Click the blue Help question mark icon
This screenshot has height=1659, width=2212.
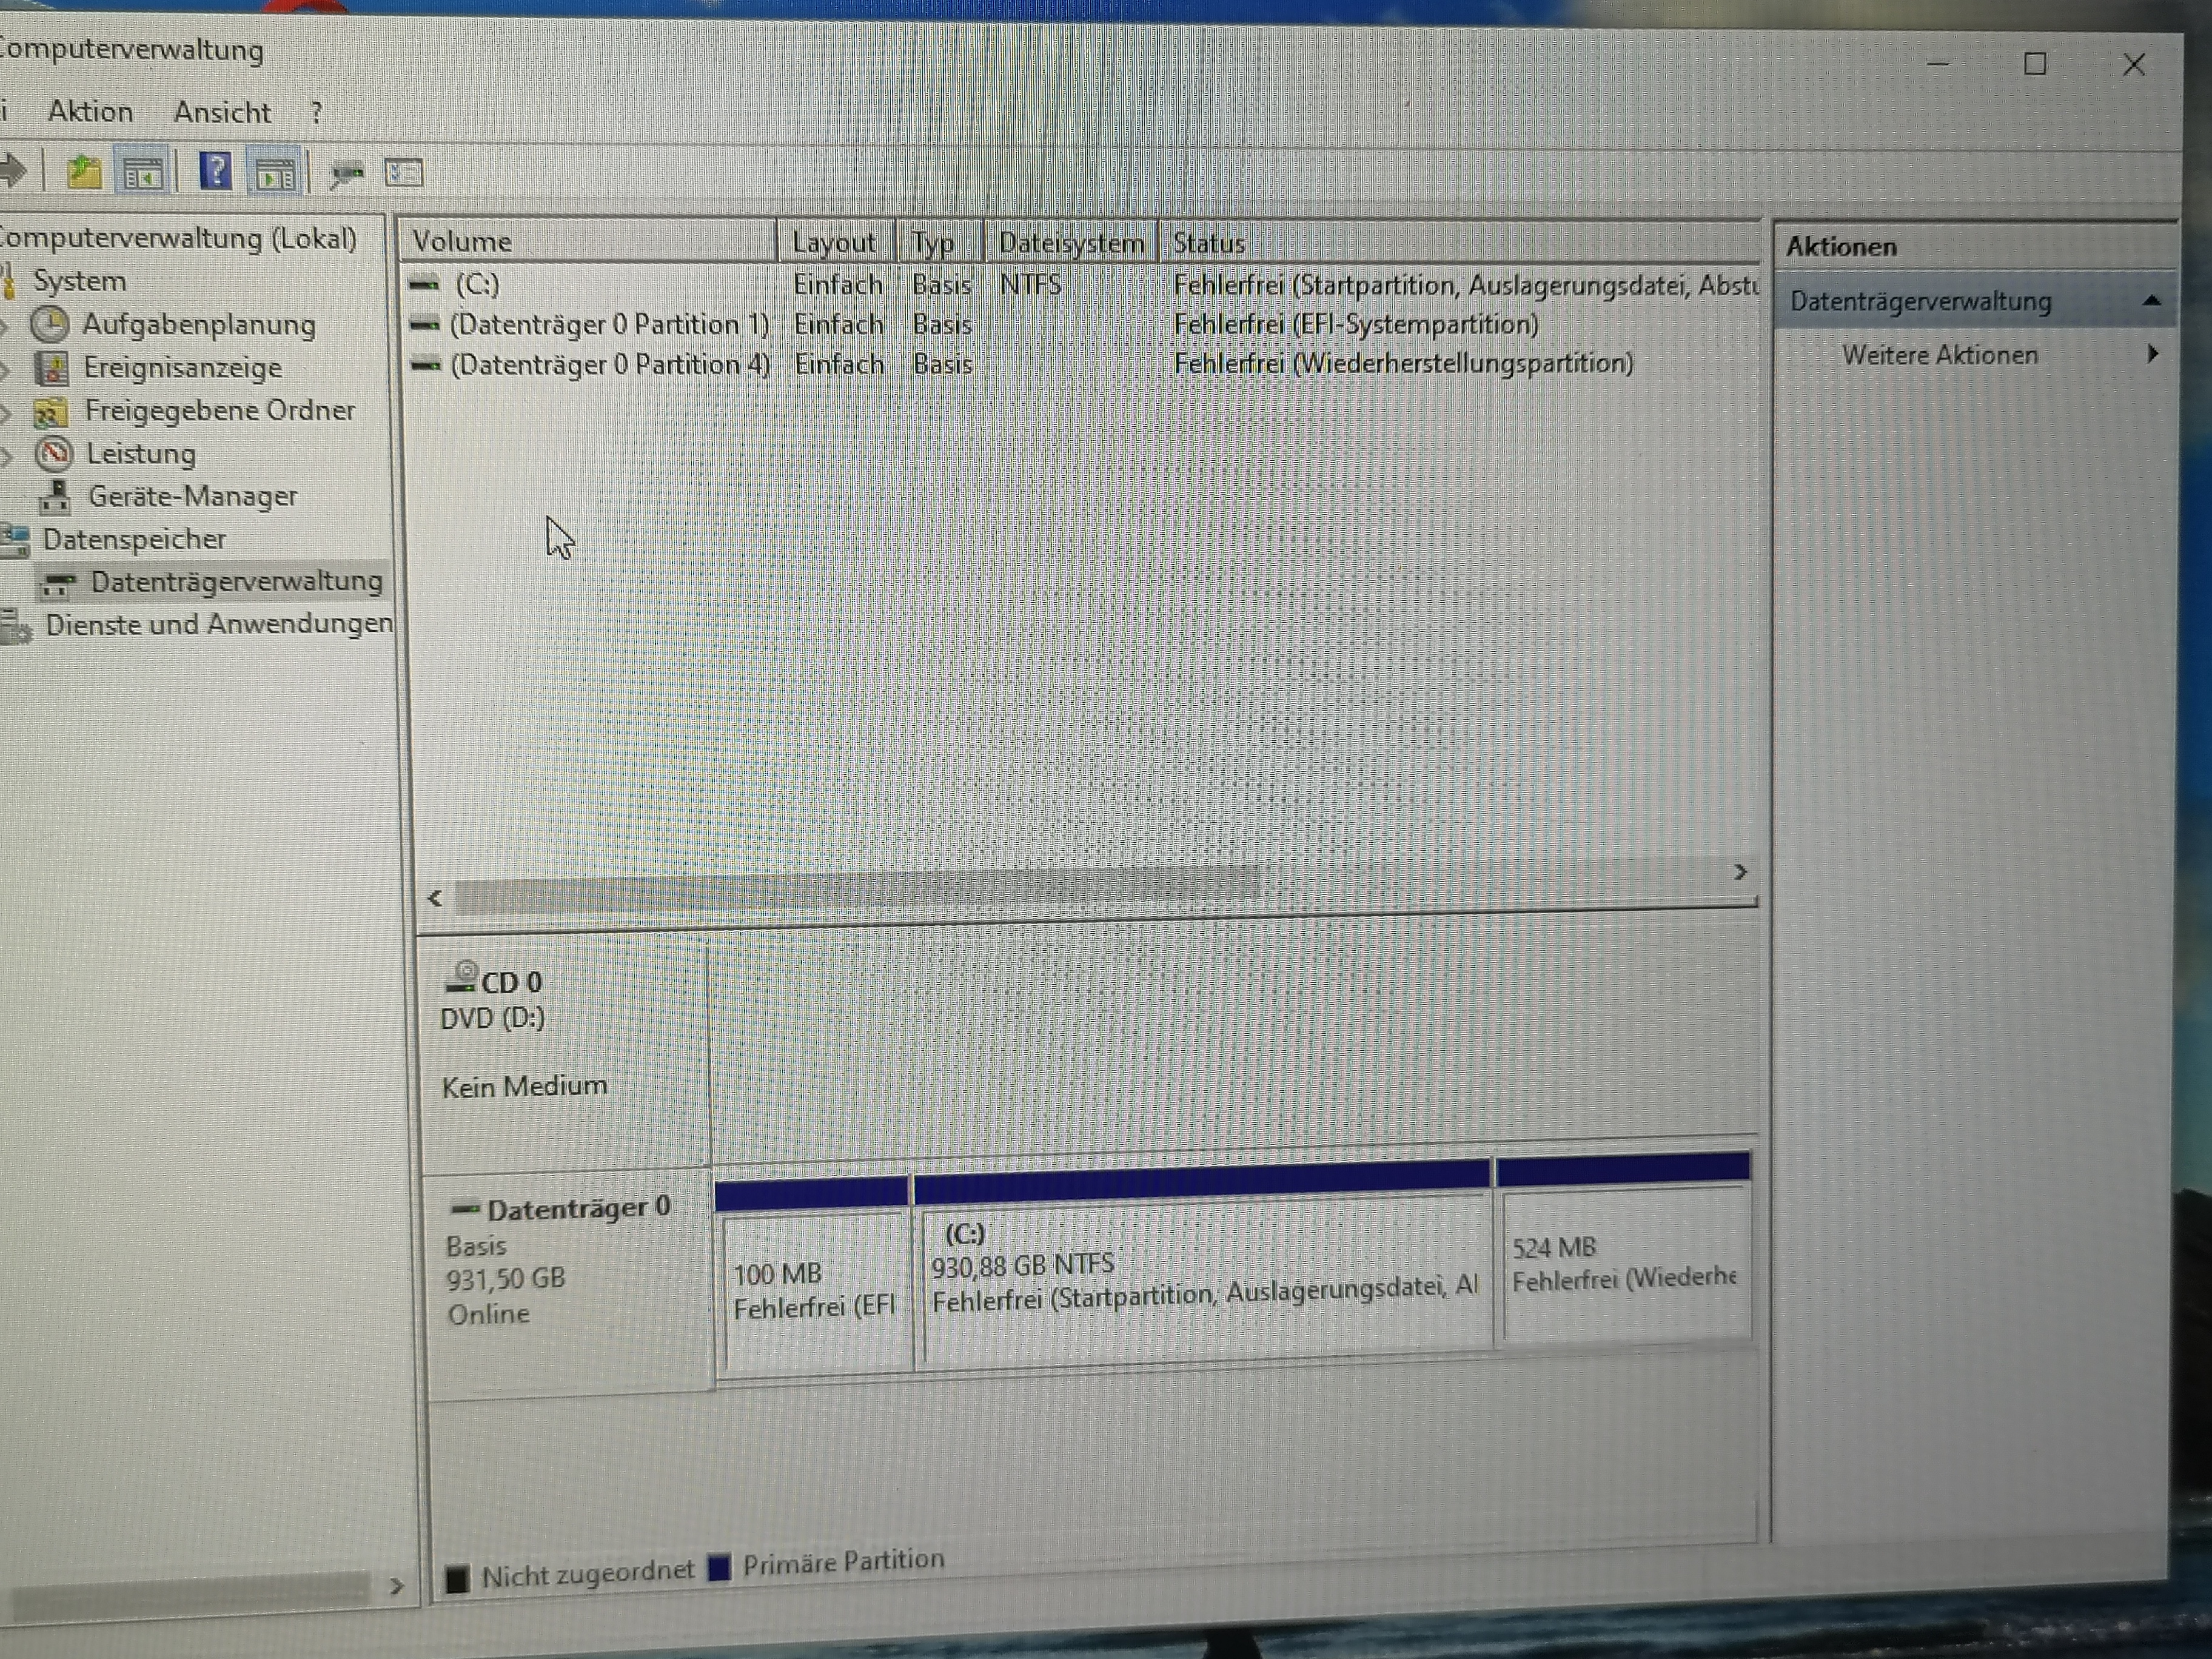pos(215,172)
